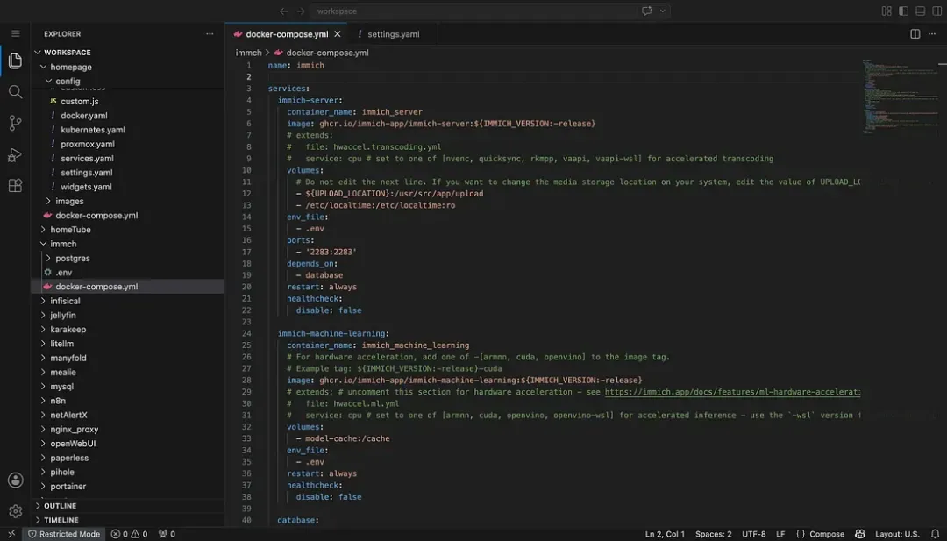Image resolution: width=947 pixels, height=541 pixels.
Task: Toggle the bottom panel layout button
Action: [x=921, y=11]
